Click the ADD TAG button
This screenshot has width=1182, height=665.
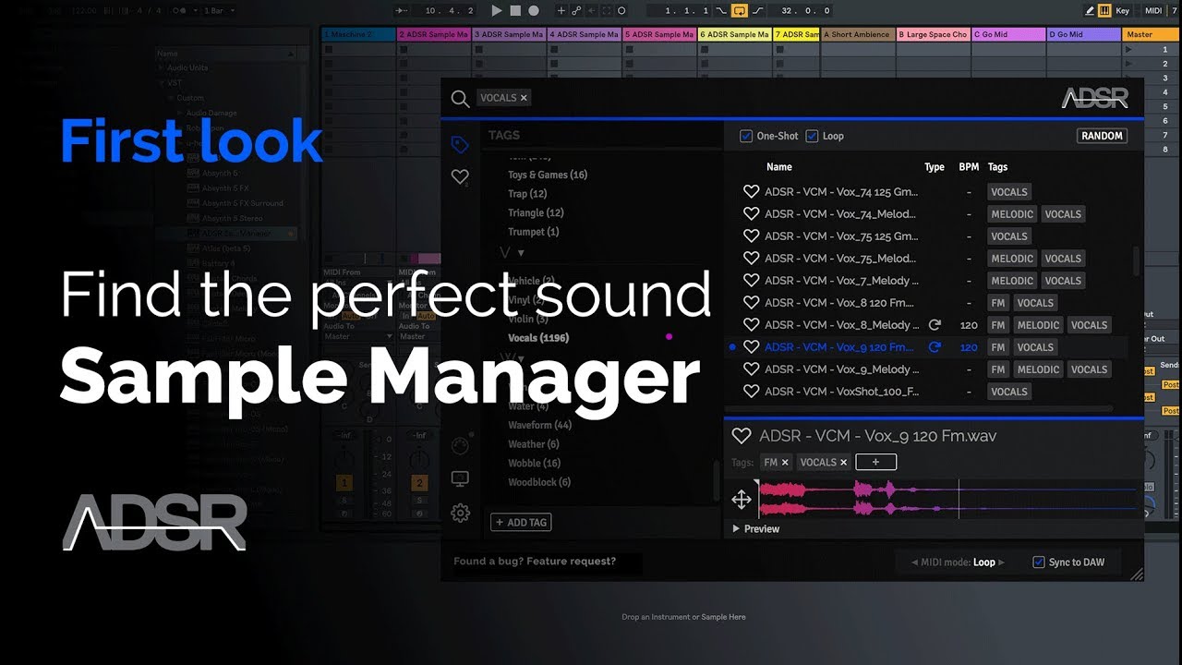(521, 522)
